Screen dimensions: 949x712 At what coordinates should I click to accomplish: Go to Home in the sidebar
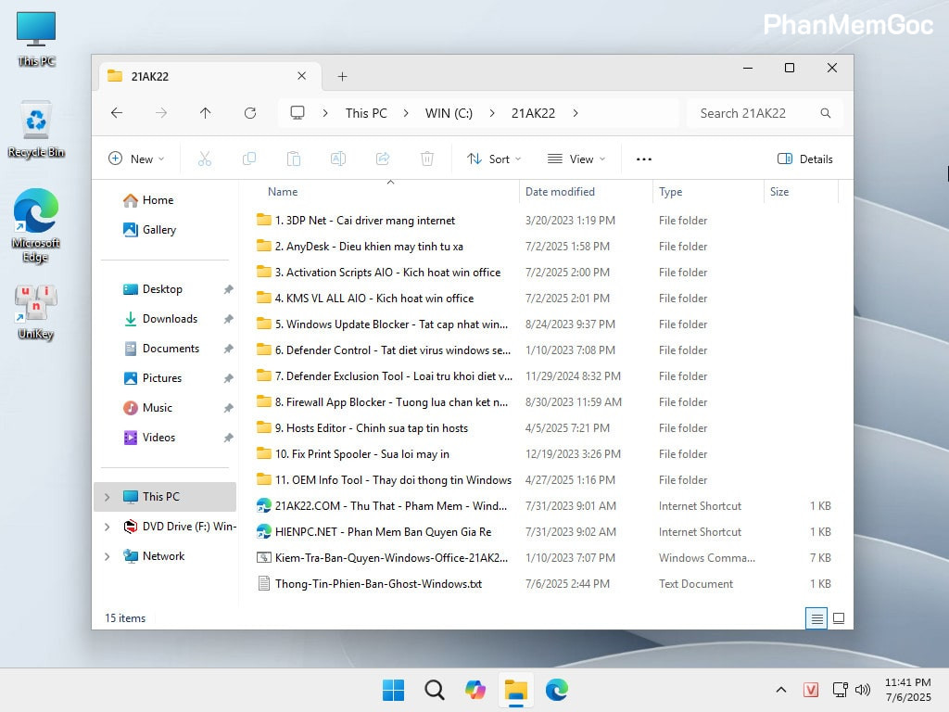click(x=158, y=199)
